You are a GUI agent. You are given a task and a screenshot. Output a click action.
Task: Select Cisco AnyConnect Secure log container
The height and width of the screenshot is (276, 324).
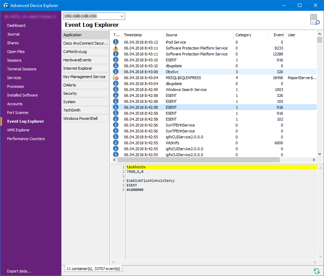[85, 43]
